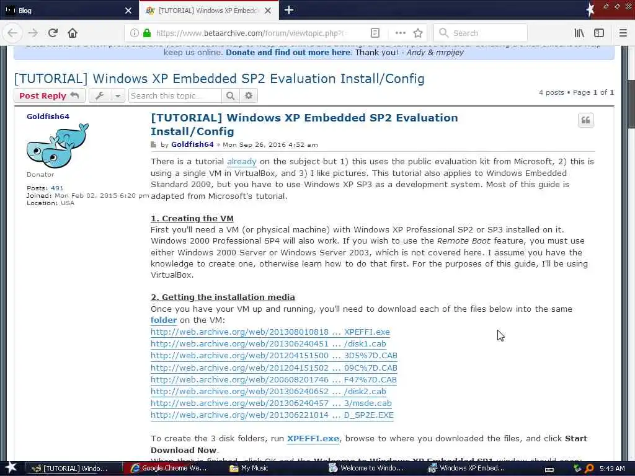Open the disk1.cab archive link

click(268, 343)
